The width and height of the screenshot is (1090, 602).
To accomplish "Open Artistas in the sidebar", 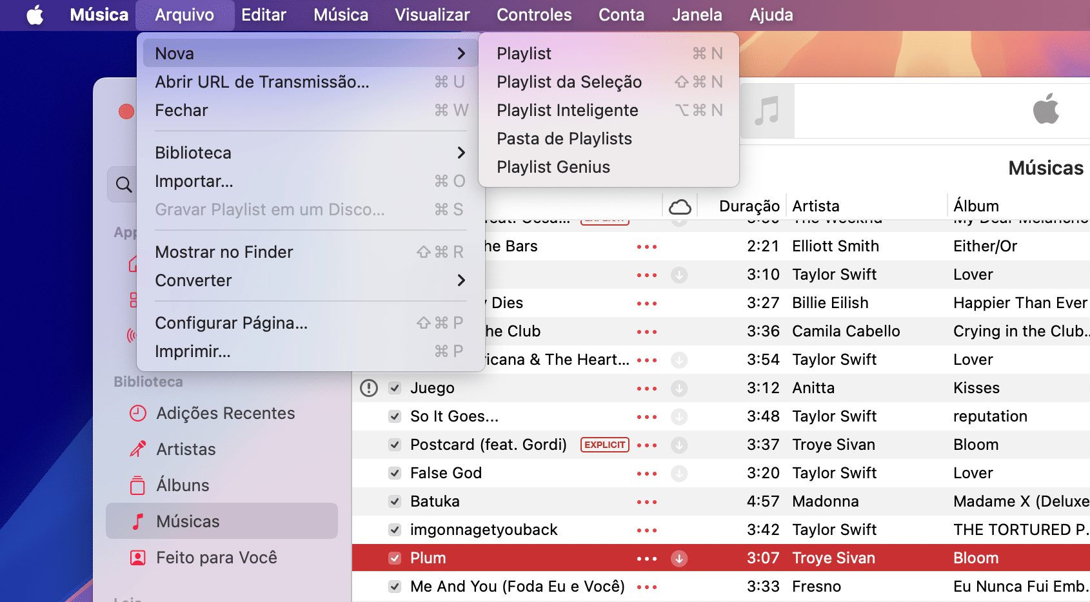I will pos(222,449).
